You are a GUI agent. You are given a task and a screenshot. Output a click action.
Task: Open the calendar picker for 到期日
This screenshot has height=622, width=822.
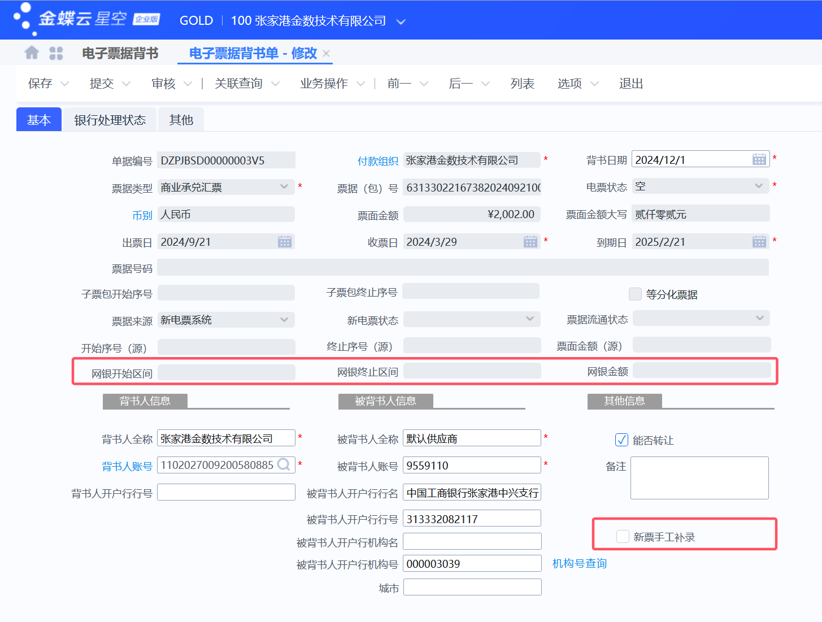coord(759,241)
